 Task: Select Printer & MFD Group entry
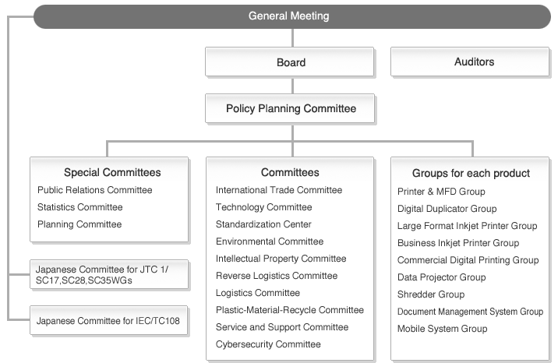(x=441, y=192)
